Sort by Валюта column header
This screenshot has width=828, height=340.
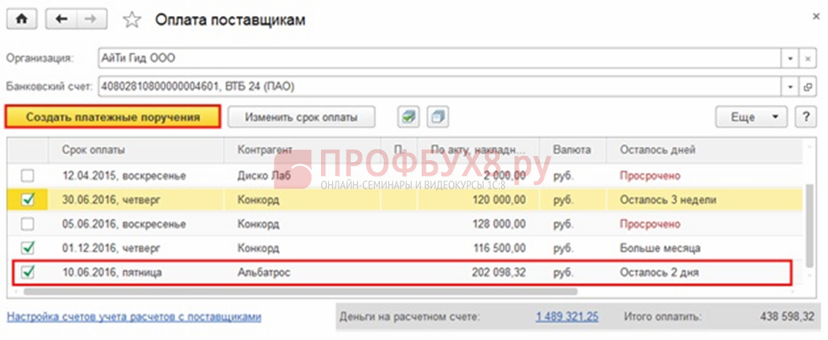[x=573, y=150]
